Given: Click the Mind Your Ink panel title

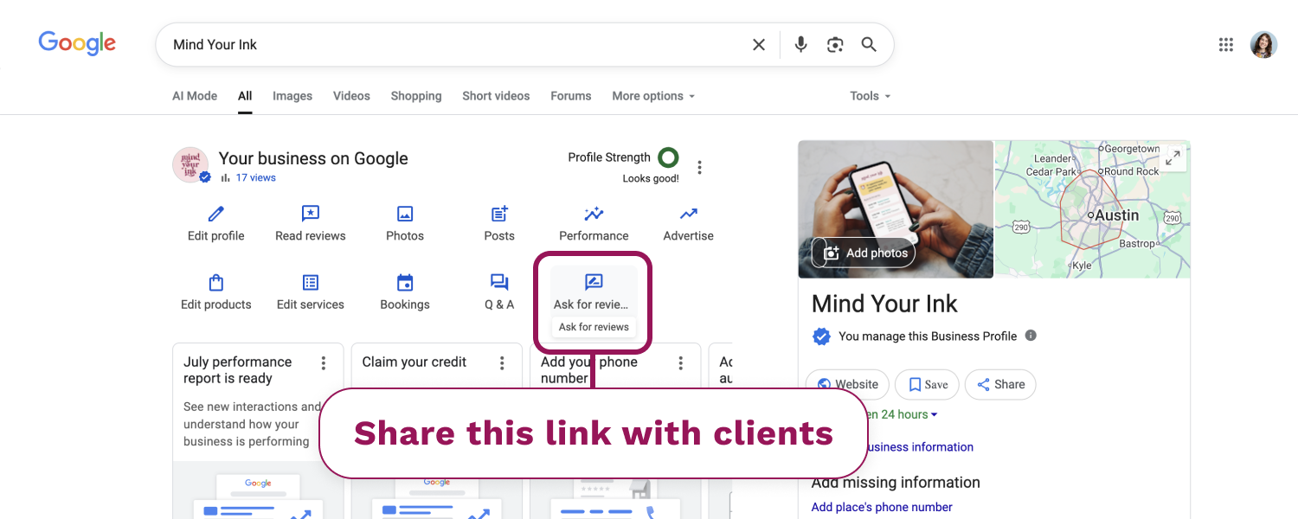Looking at the screenshot, I should tap(884, 304).
